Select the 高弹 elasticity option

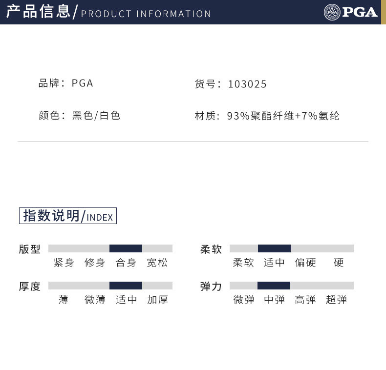pyautogui.click(x=305, y=300)
